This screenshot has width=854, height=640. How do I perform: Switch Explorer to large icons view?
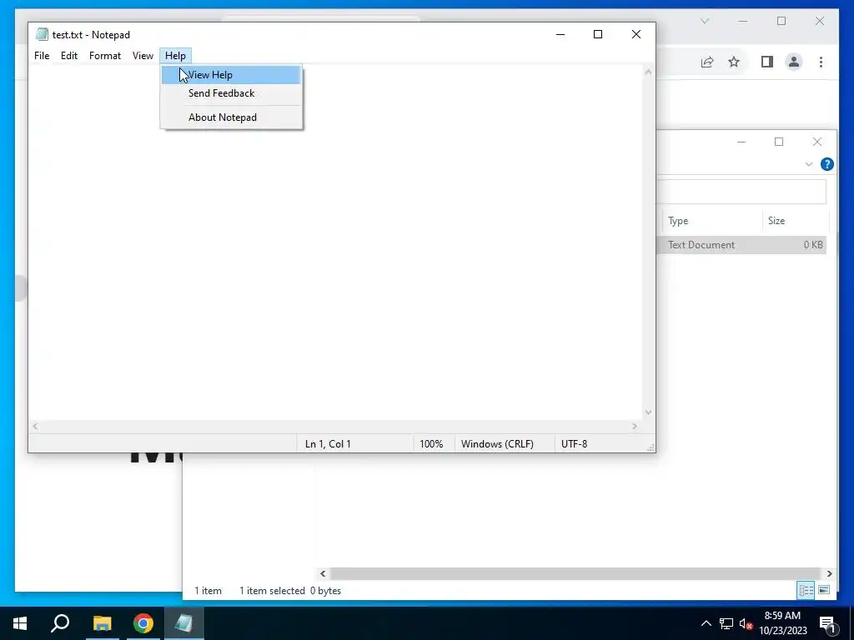[824, 590]
